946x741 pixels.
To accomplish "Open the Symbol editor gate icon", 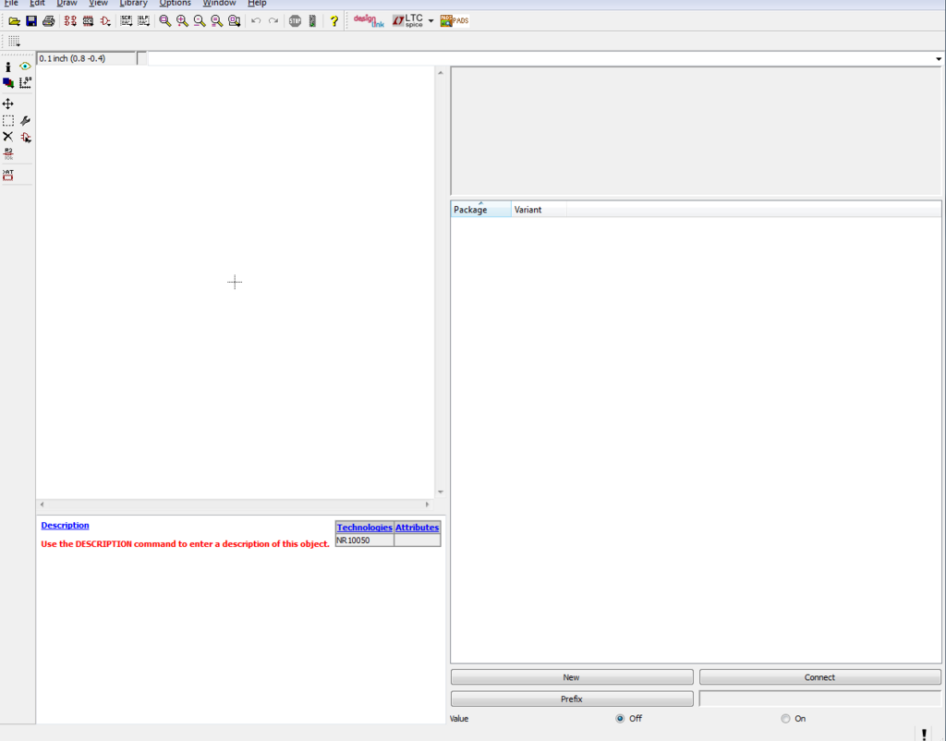I will (x=105, y=21).
